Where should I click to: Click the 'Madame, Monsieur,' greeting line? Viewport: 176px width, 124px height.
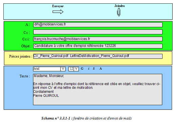(x=49, y=76)
